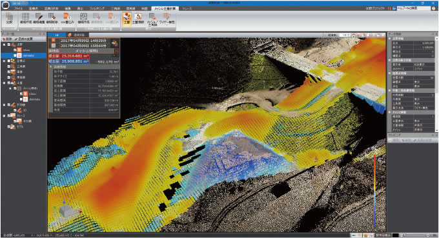The image size is (439, 238).
Task: Toggle the モデル checkbox in data tree
Action: tap(9, 126)
